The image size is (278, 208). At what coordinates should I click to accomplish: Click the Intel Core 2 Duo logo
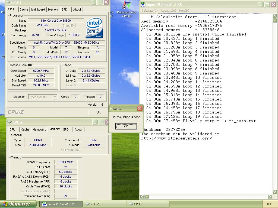click(94, 27)
